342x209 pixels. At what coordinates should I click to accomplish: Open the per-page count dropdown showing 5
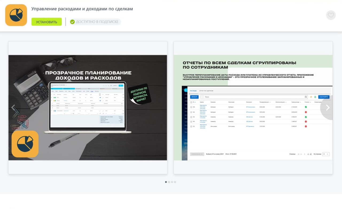326,154
